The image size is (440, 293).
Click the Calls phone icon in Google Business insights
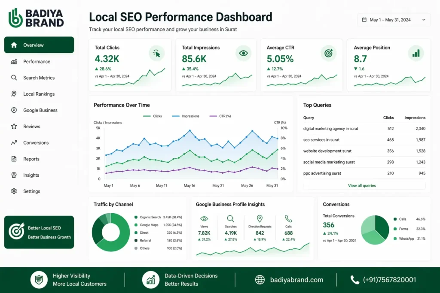[288, 219]
